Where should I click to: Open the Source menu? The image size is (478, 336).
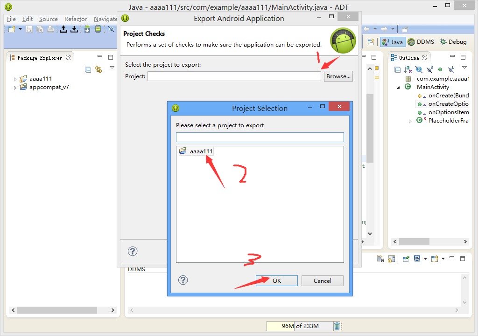49,19
